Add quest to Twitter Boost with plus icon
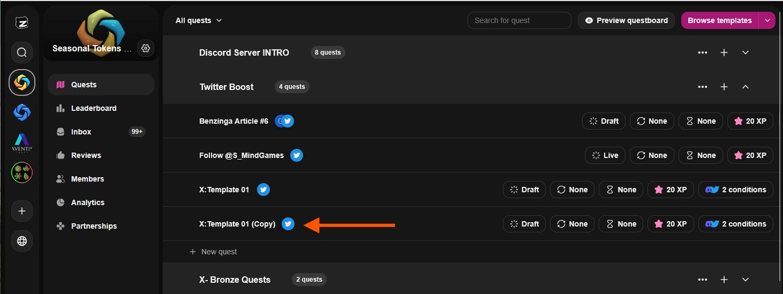 click(x=724, y=87)
